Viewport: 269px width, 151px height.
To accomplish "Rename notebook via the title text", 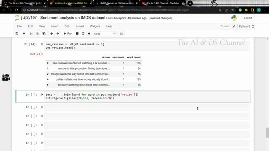I will tap(73, 18).
